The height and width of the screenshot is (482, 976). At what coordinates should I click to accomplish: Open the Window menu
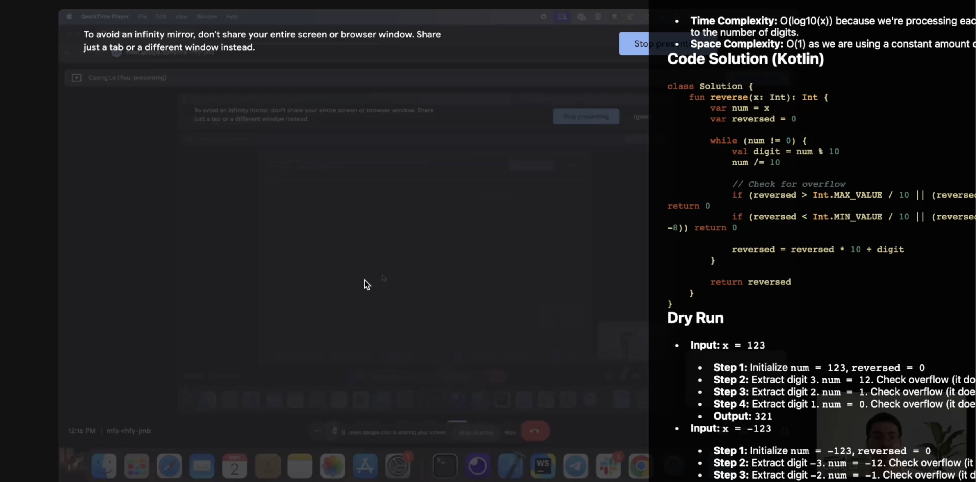[207, 17]
